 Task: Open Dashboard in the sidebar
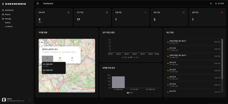click(x=9, y=10)
